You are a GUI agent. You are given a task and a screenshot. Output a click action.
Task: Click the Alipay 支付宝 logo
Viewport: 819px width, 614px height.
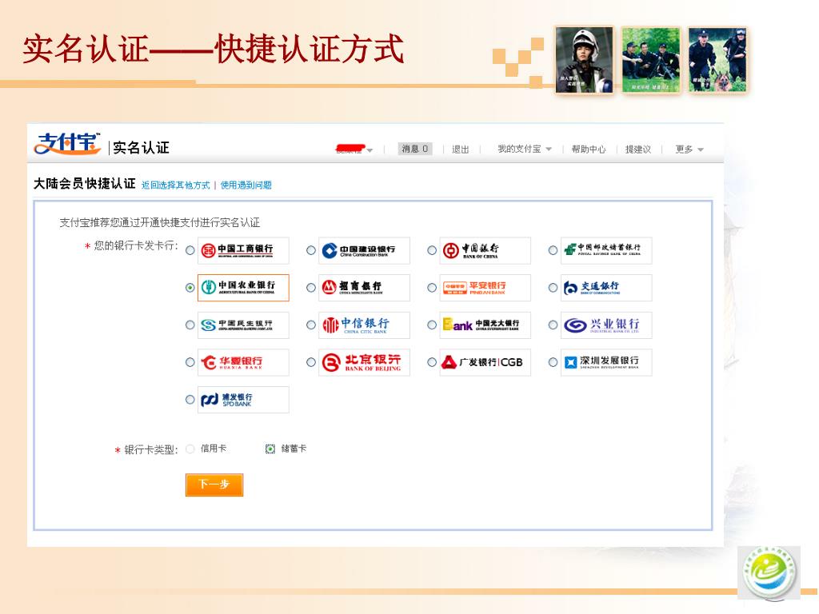[x=67, y=144]
